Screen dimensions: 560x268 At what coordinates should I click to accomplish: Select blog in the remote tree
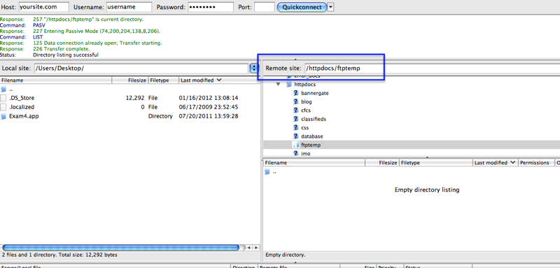click(x=307, y=101)
